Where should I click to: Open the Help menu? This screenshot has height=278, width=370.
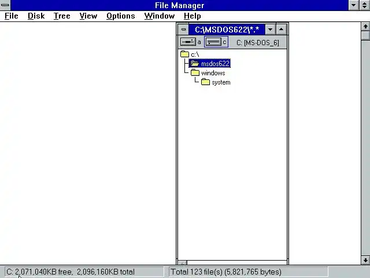point(193,16)
